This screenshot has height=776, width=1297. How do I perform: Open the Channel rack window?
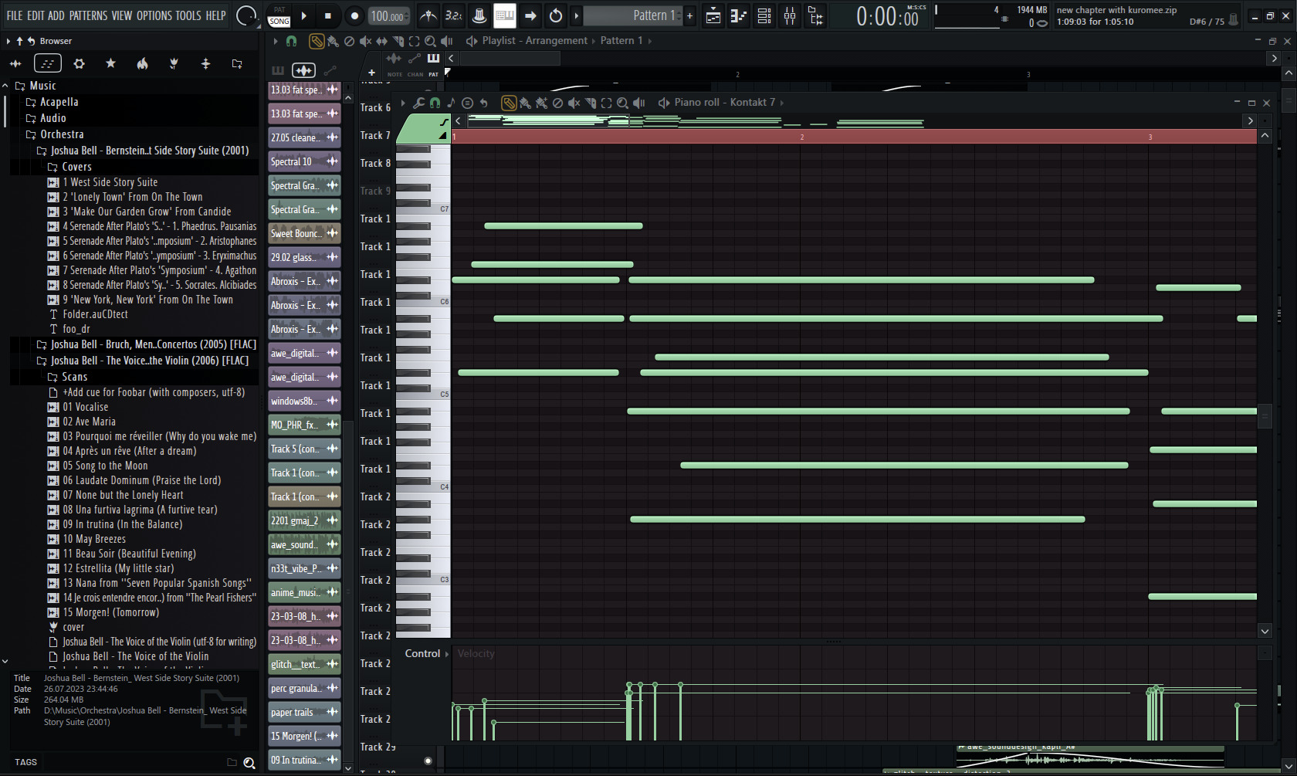pos(764,16)
